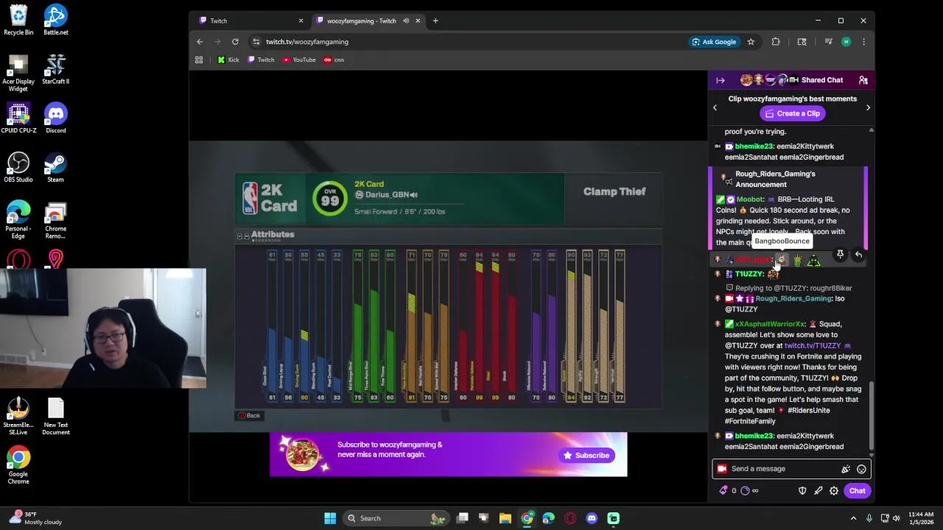This screenshot has width=943, height=530.
Task: Click the chat scrollbar down arrow
Action: click(x=871, y=453)
